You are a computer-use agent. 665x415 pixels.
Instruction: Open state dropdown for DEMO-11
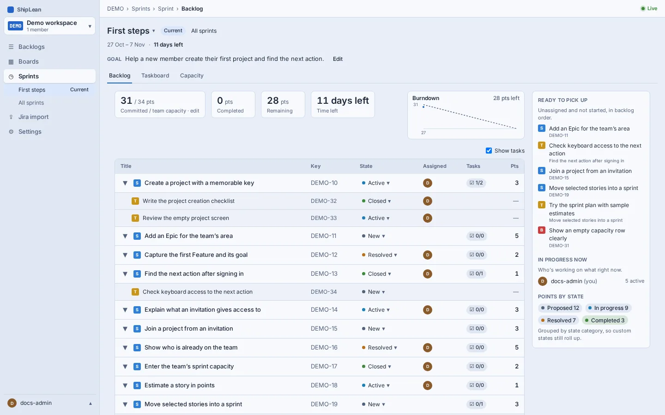pyautogui.click(x=374, y=236)
